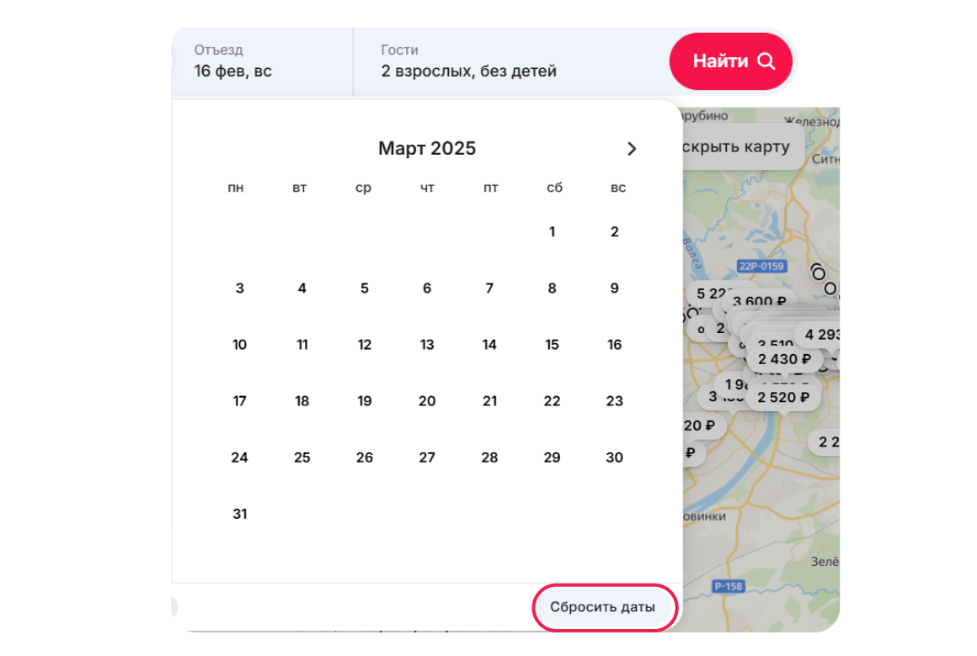This screenshot has width=977, height=656.
Task: Click March 23 in the Sunday column
Action: (x=614, y=401)
